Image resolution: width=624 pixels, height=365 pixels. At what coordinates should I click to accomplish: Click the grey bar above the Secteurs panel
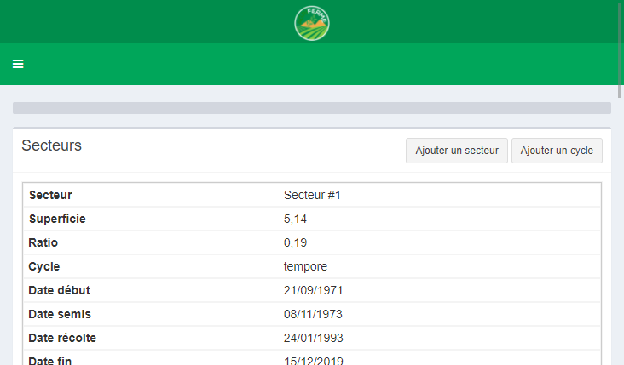311,108
